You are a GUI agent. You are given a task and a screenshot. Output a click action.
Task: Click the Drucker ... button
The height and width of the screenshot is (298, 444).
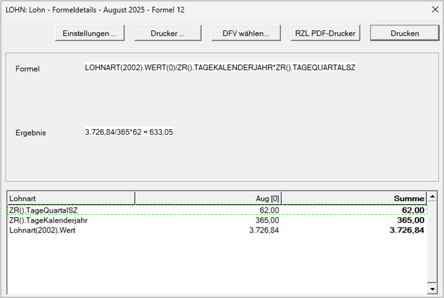168,33
